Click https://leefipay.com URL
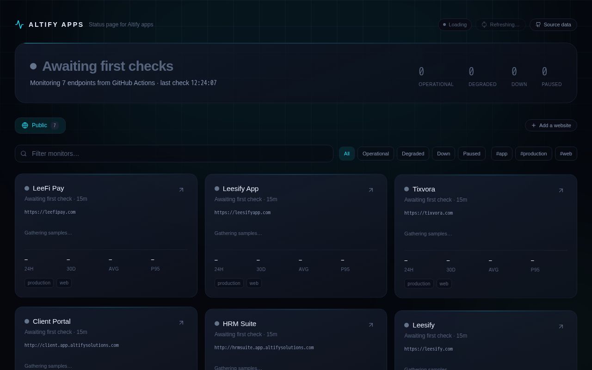The width and height of the screenshot is (592, 370). pyautogui.click(x=50, y=212)
